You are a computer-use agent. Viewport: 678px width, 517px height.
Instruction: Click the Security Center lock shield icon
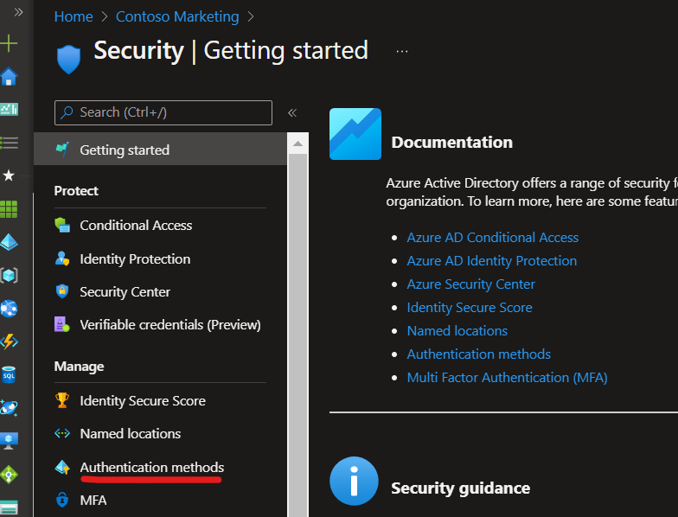pyautogui.click(x=62, y=290)
